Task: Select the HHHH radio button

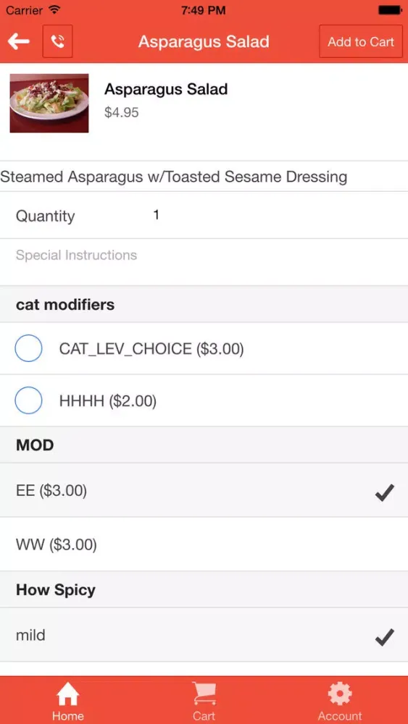Action: [x=29, y=400]
